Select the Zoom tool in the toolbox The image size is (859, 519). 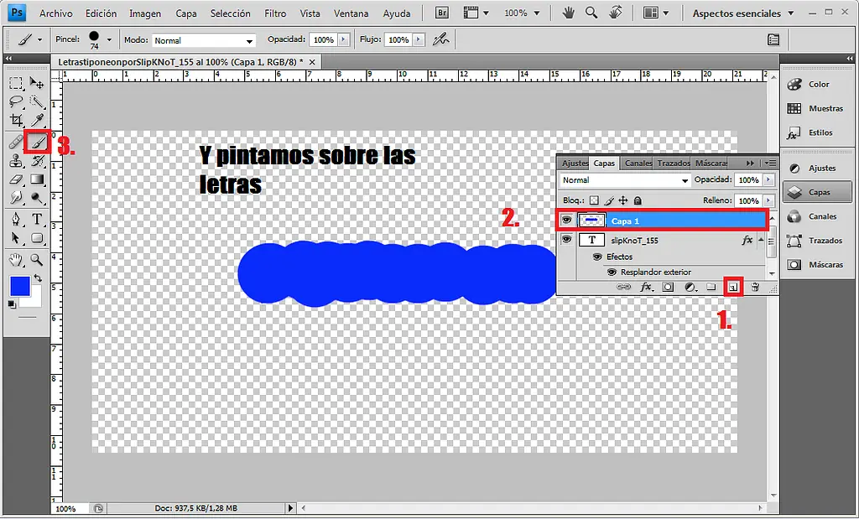[35, 261]
